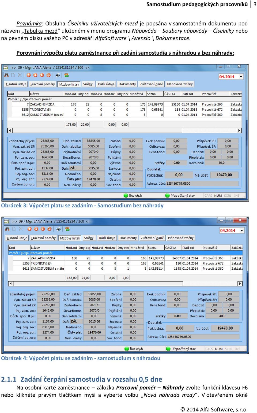Click the printer icon in the Obrázek 3 window
257x413 pixels.
pyautogui.click(x=58, y=75)
